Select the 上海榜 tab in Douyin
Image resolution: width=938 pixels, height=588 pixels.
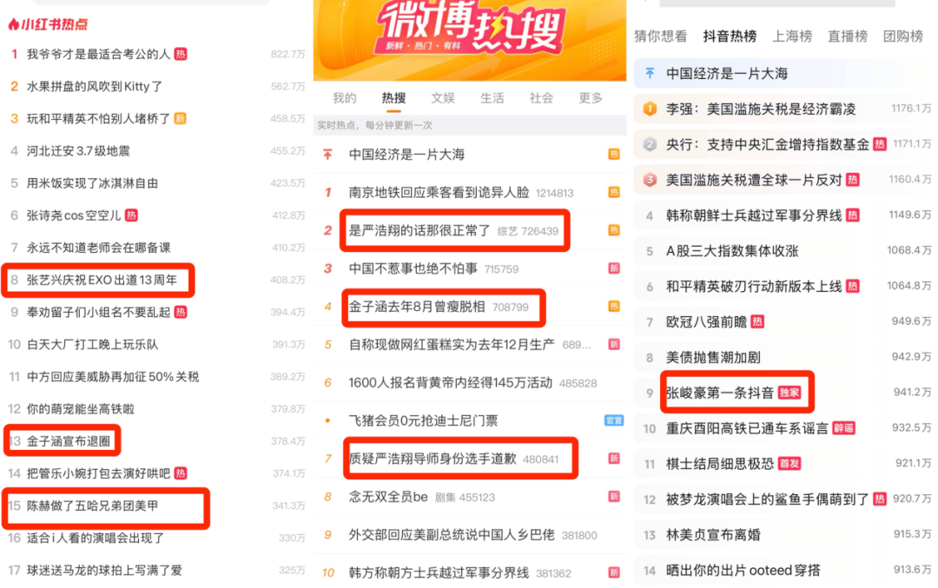(792, 36)
